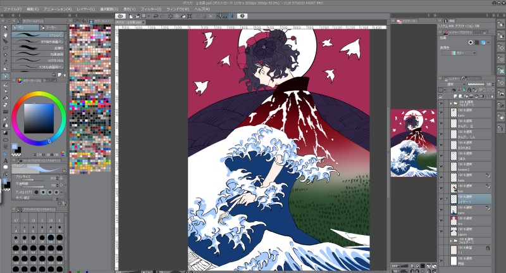The image size is (506, 273).
Task: Click the Undo arrow in command bar
Action: [156, 16]
